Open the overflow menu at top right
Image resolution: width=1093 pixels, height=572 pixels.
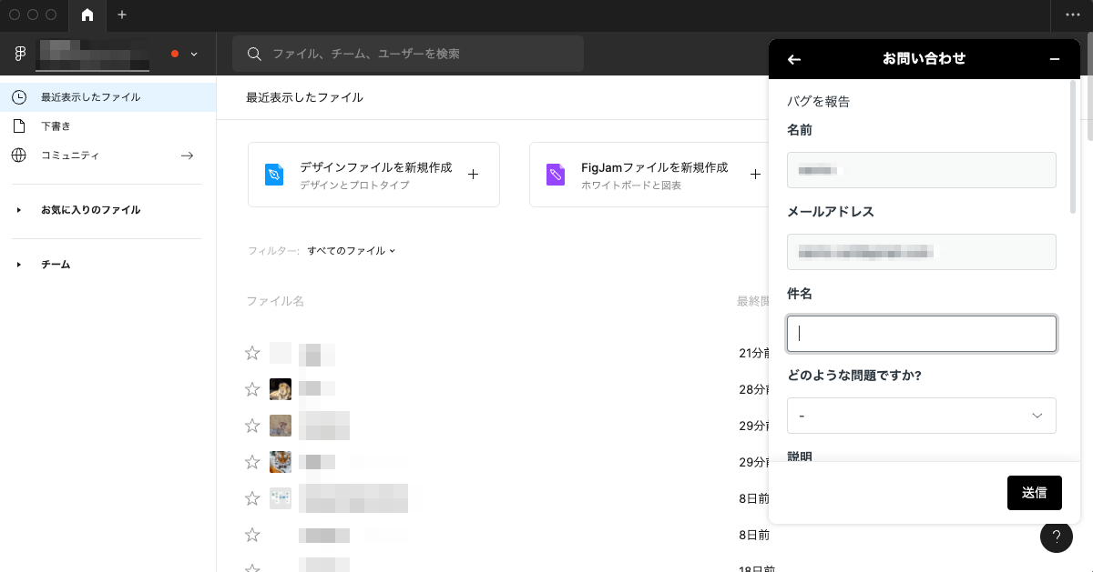pos(1073,15)
